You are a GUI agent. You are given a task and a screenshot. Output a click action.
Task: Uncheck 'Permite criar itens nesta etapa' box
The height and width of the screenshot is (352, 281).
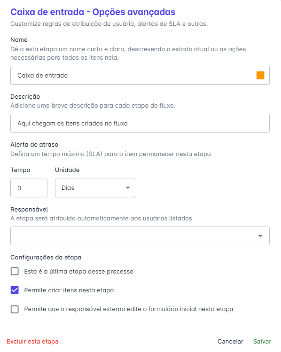15,290
